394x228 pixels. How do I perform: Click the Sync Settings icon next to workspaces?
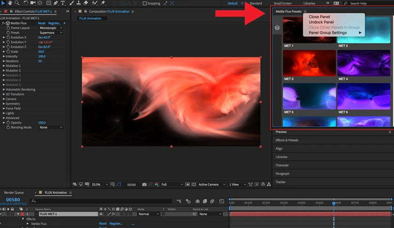tap(336, 3)
